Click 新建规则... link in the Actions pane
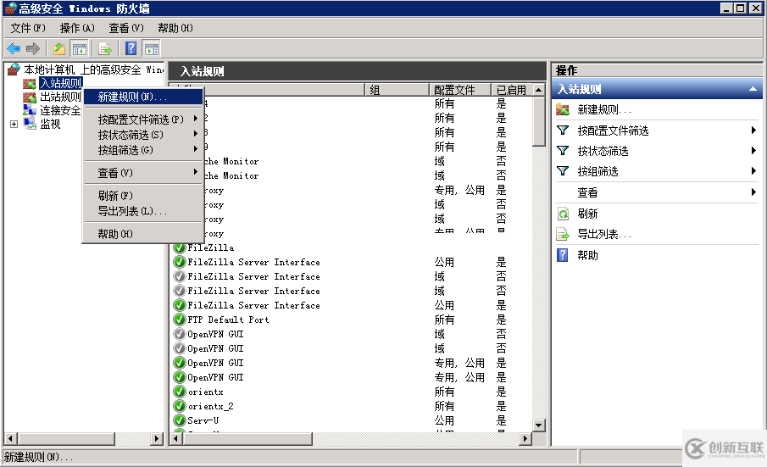Viewport: 767px width, 467px height. tap(604, 109)
